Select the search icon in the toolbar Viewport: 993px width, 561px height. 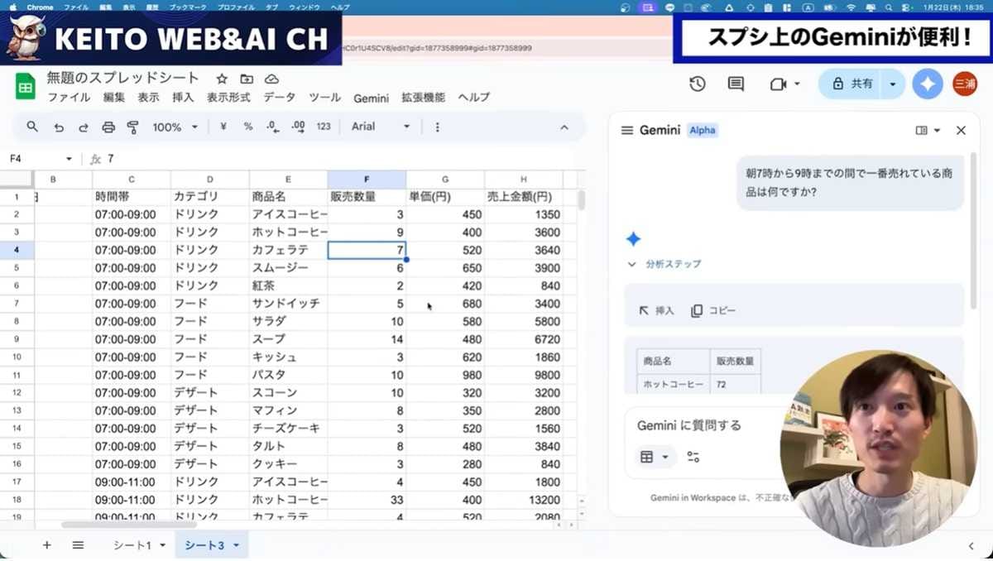33,127
